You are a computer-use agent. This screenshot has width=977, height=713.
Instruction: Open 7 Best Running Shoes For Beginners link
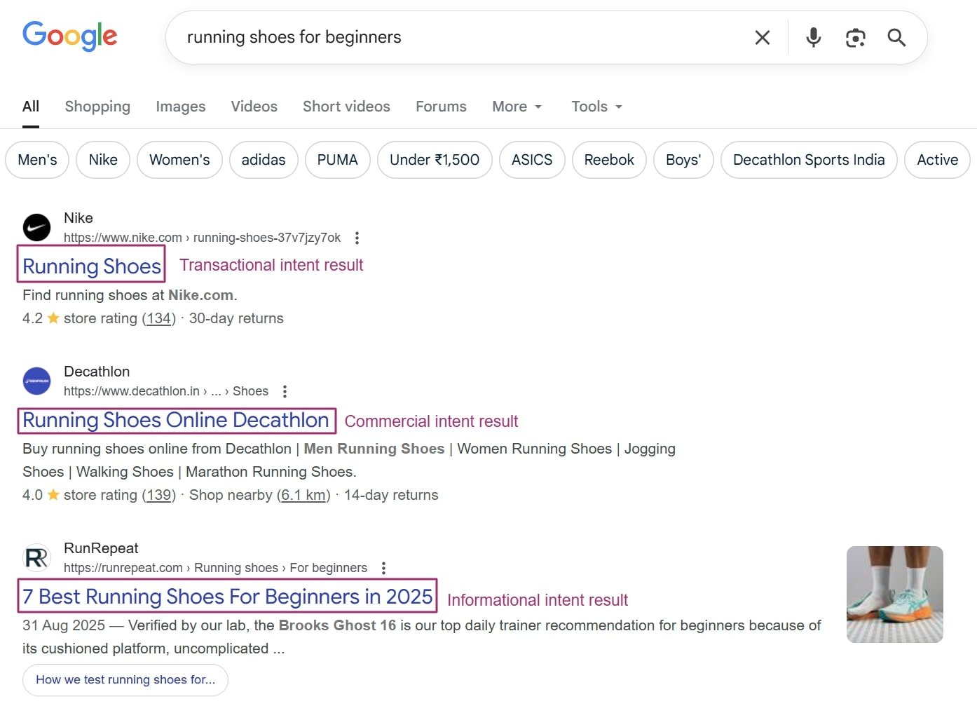(227, 597)
